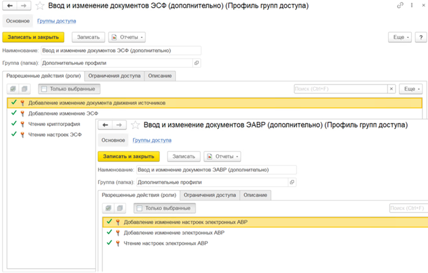Open Еще dropdown next to search field

(411, 89)
